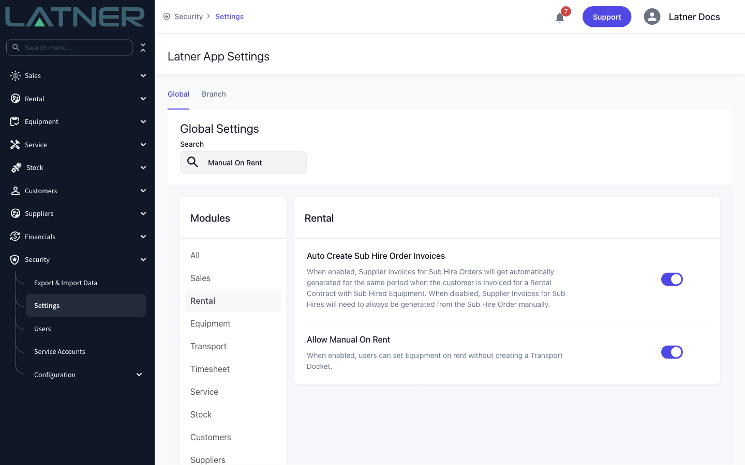The width and height of the screenshot is (745, 465).
Task: Click the breadcrumb shield icon
Action: [x=167, y=17]
